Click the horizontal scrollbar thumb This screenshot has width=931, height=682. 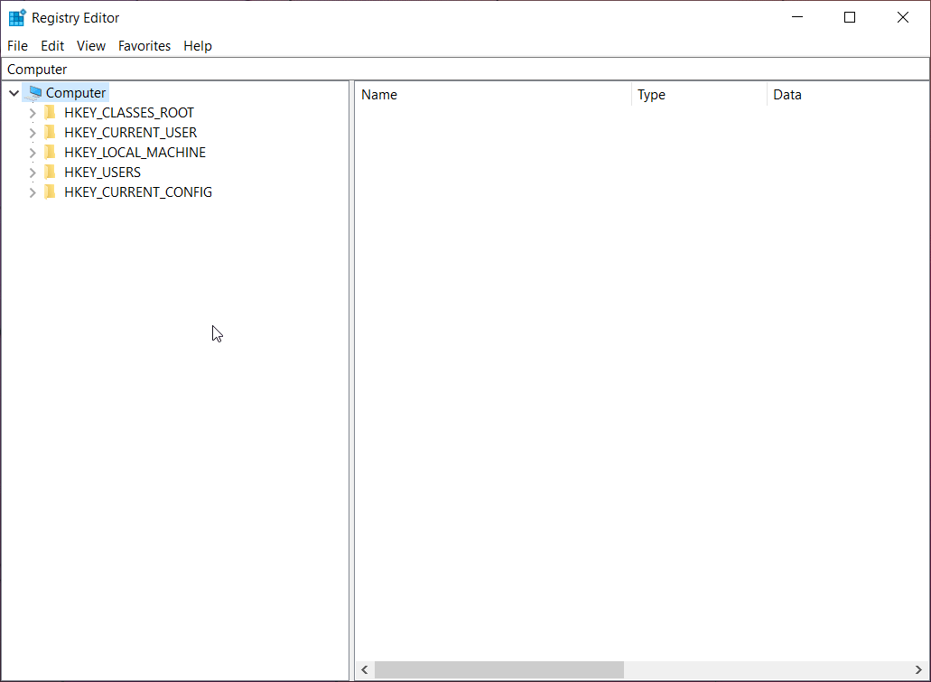[499, 670]
